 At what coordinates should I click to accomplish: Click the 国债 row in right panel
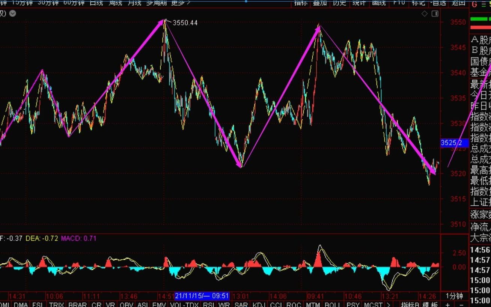click(x=480, y=61)
